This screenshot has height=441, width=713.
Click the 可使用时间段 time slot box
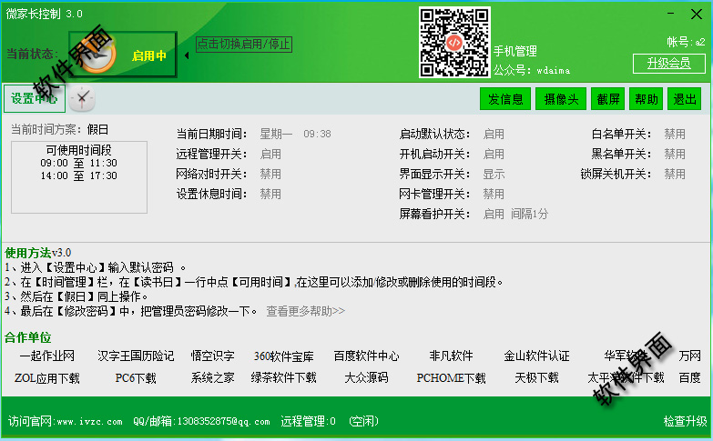(x=79, y=177)
